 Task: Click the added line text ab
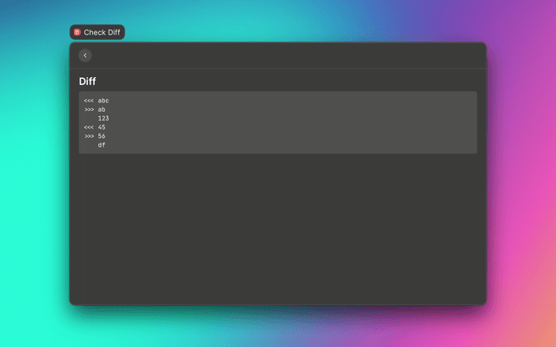click(x=102, y=110)
